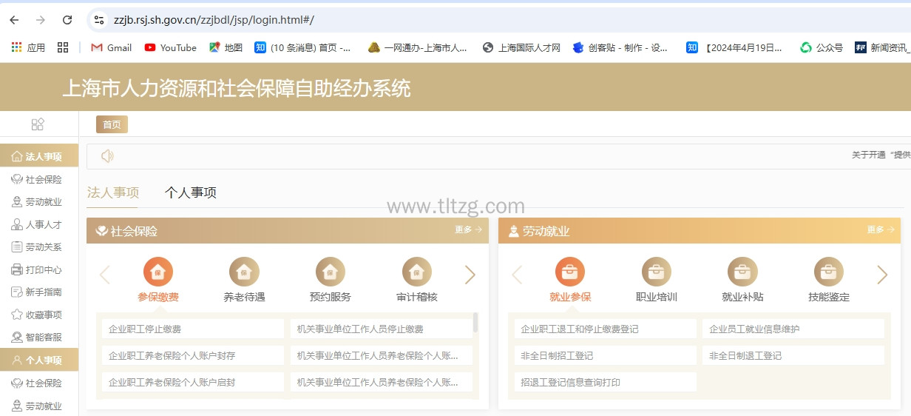Open the 就业参保 briefcase icon
Image resolution: width=911 pixels, height=416 pixels.
[x=570, y=272]
